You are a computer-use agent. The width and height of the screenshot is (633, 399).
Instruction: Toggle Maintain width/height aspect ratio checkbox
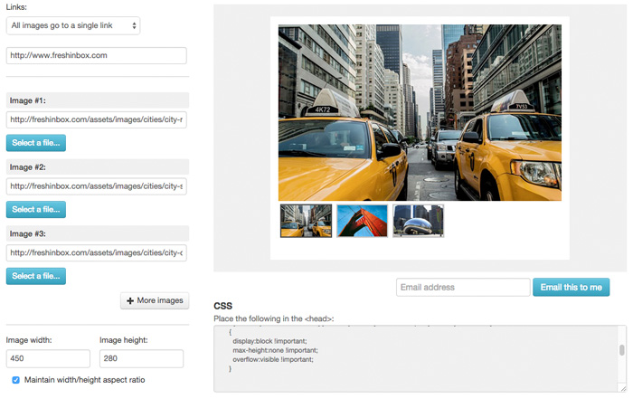click(x=15, y=380)
